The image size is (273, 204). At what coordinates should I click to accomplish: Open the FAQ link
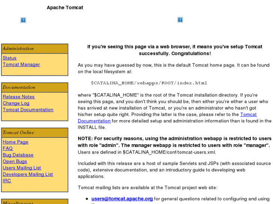(8, 149)
